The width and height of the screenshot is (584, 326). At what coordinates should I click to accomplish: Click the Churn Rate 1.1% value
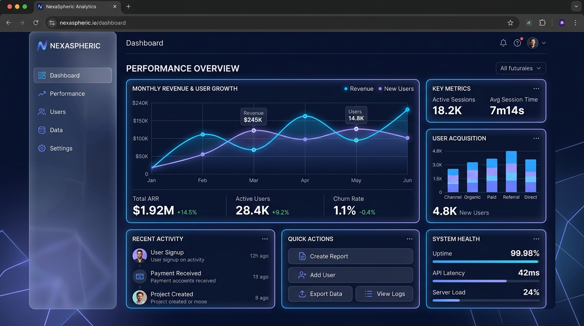pos(345,210)
